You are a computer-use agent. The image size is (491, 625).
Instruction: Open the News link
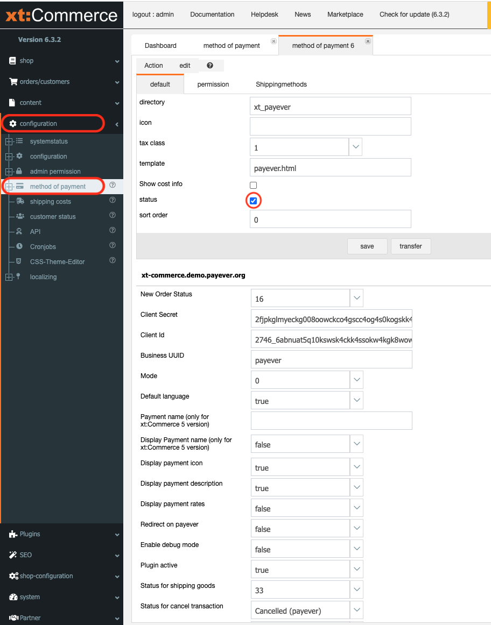(x=303, y=15)
